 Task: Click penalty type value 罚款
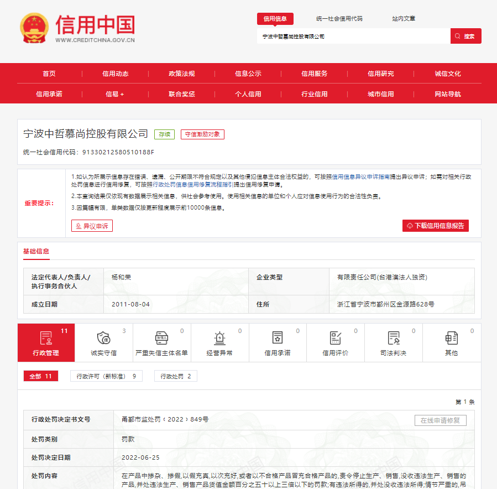(128, 439)
